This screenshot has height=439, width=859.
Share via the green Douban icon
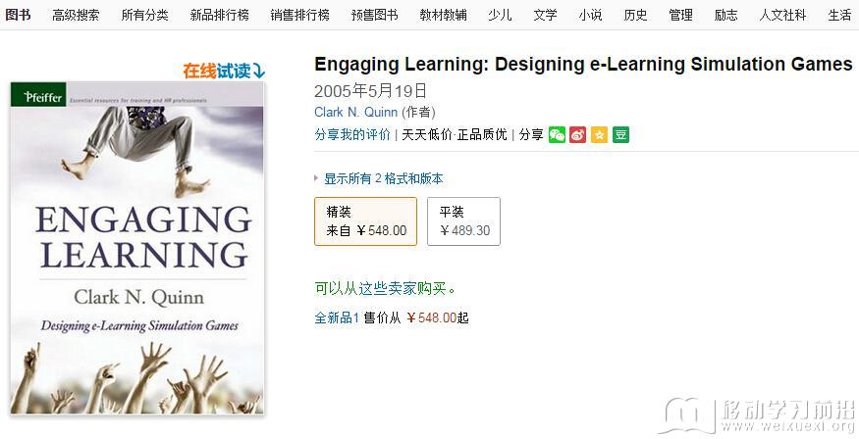620,134
